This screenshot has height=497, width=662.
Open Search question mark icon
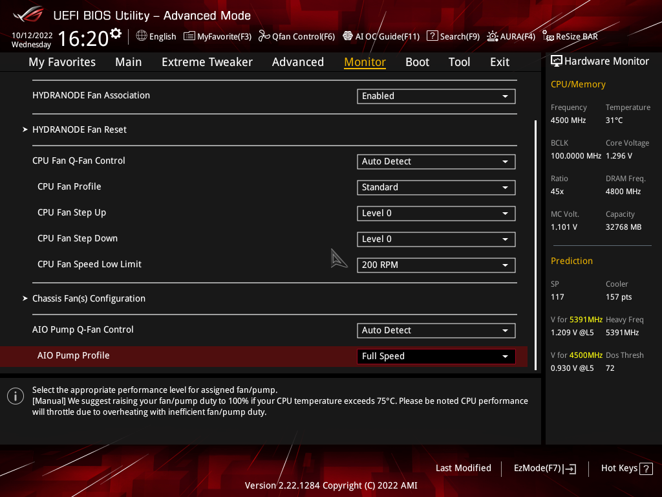tap(432, 36)
